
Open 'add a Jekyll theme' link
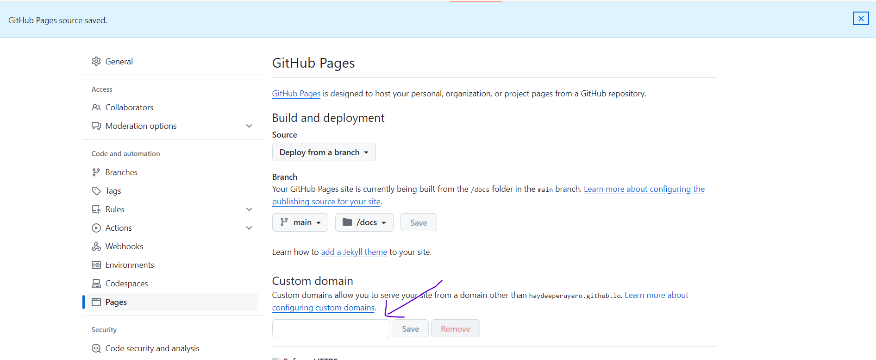point(354,252)
